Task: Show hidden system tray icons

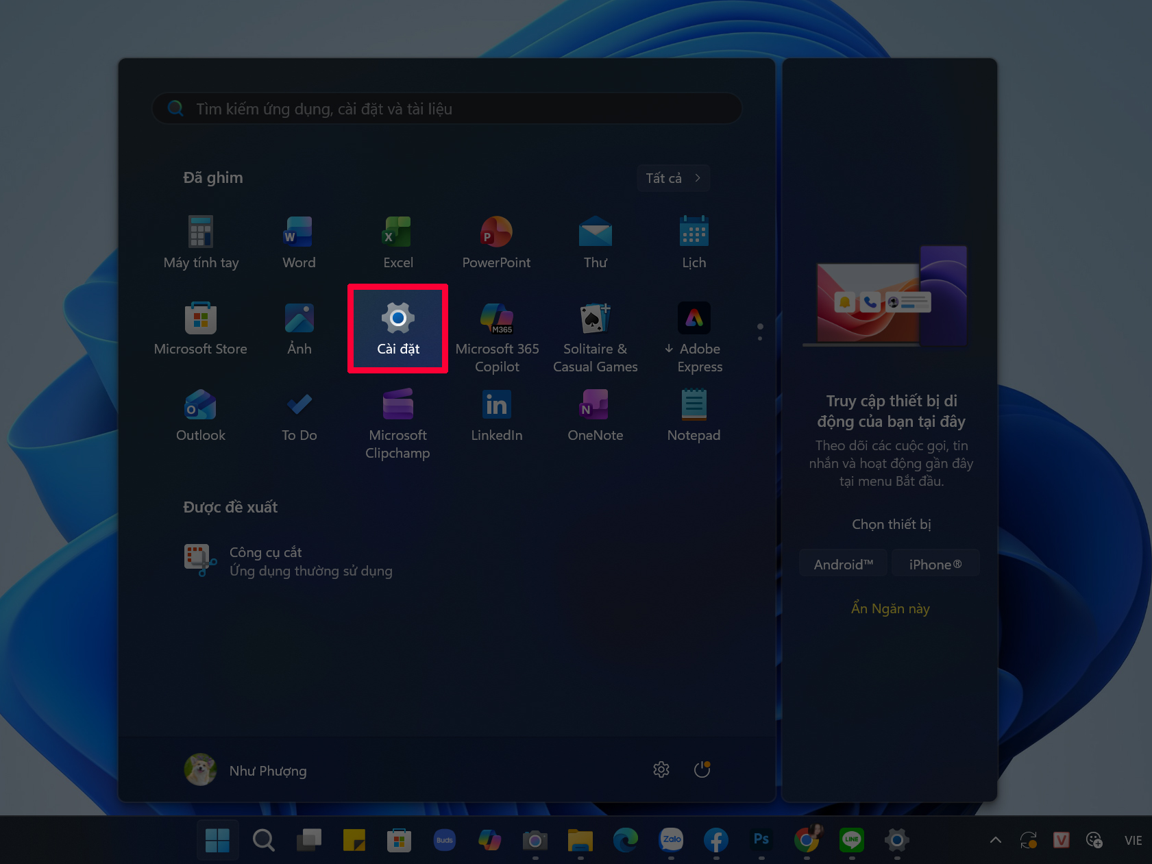Action: (995, 839)
